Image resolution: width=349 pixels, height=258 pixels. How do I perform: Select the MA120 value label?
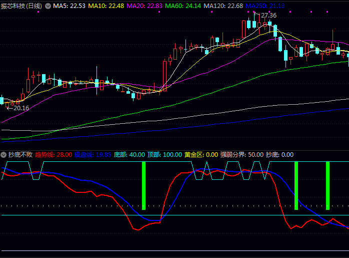(223, 6)
